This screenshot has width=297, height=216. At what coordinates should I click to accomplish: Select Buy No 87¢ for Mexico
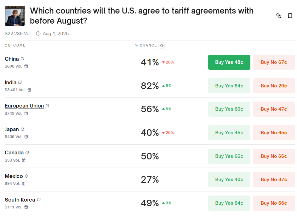coord(274,180)
